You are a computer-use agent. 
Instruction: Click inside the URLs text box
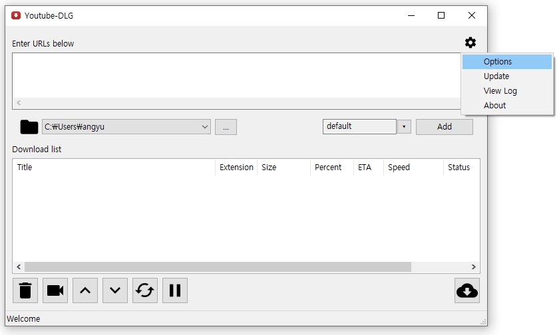tap(236, 76)
